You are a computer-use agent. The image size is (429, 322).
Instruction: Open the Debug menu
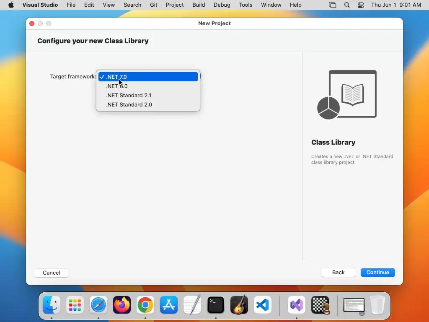222,5
